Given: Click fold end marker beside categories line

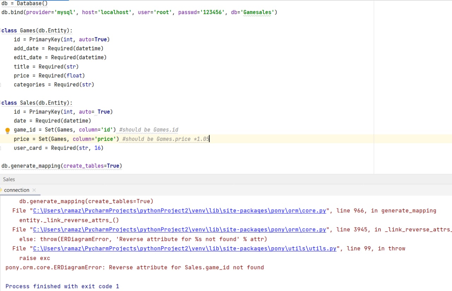Looking at the screenshot, I should [x=1, y=85].
